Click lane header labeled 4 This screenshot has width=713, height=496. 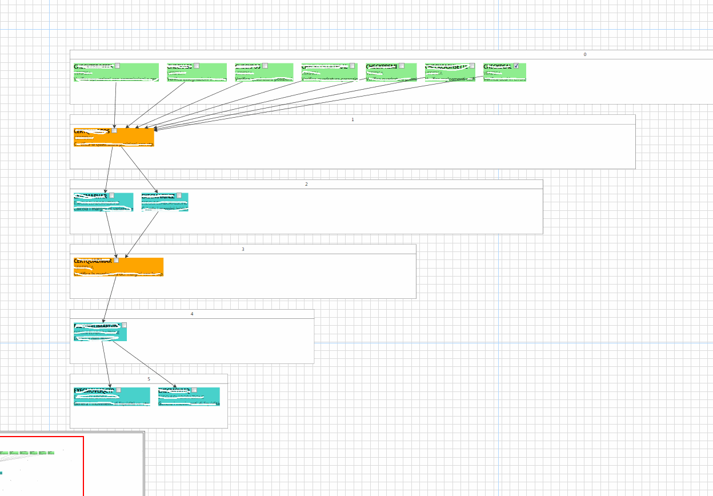tap(192, 314)
